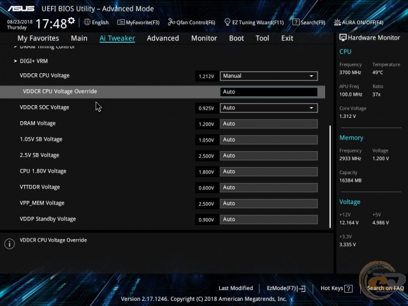Click the ASUS logo
This screenshot has width=408, height=306.
click(x=21, y=9)
